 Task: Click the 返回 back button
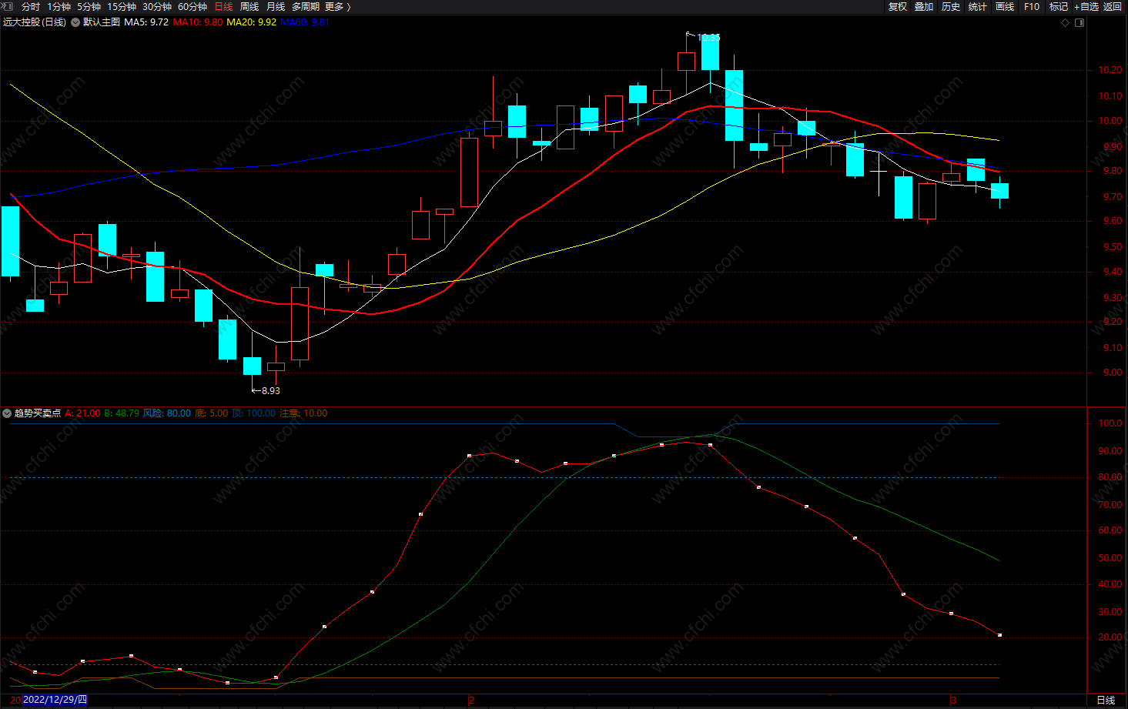pyautogui.click(x=1113, y=6)
